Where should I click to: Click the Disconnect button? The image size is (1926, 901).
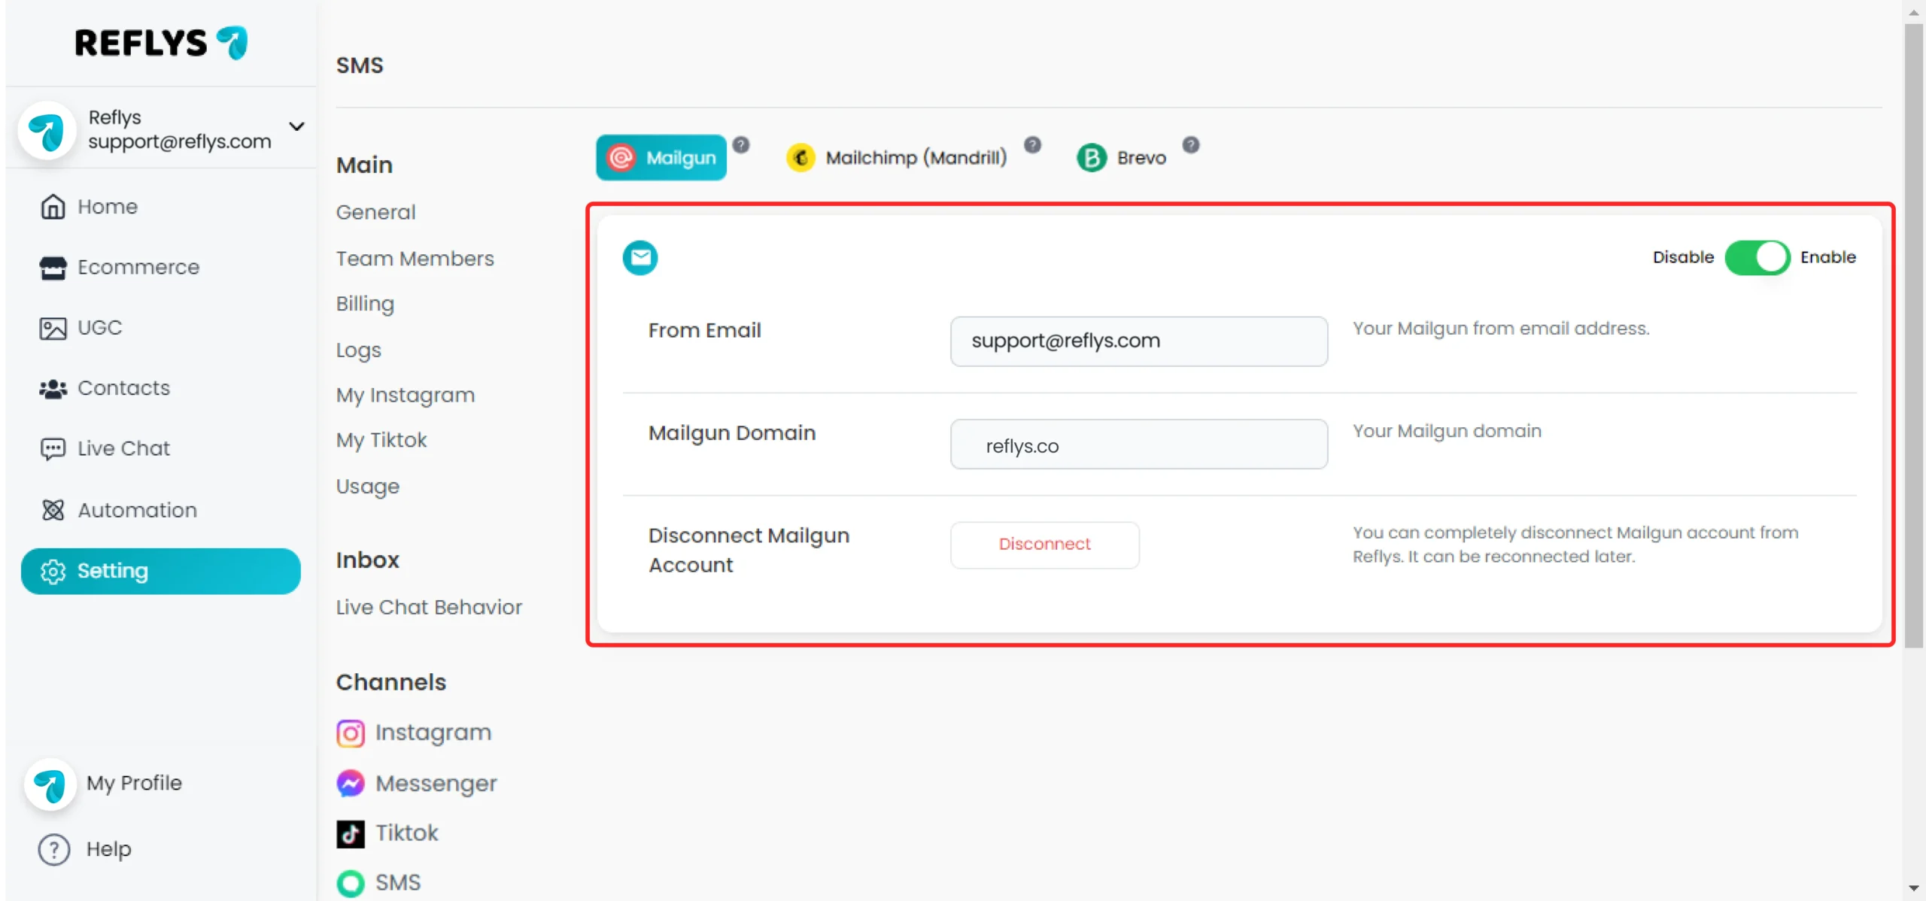point(1044,545)
